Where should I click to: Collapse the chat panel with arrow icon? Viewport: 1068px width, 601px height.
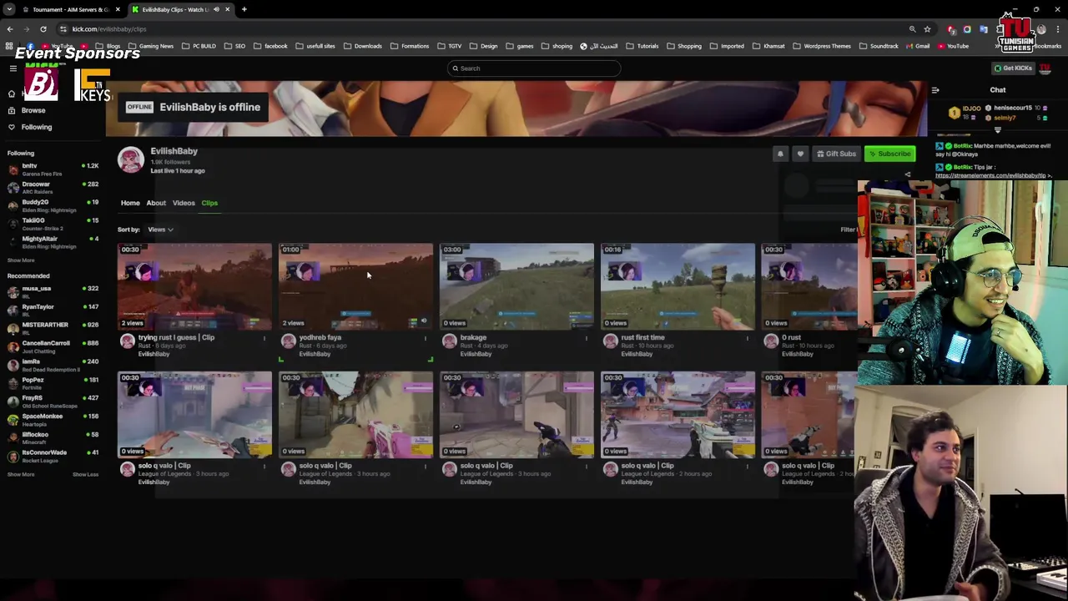935,90
